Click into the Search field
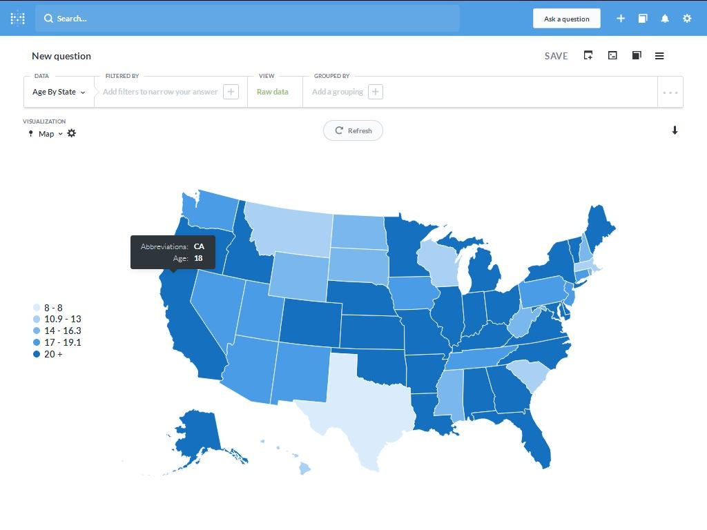This screenshot has width=707, height=530. tap(248, 19)
